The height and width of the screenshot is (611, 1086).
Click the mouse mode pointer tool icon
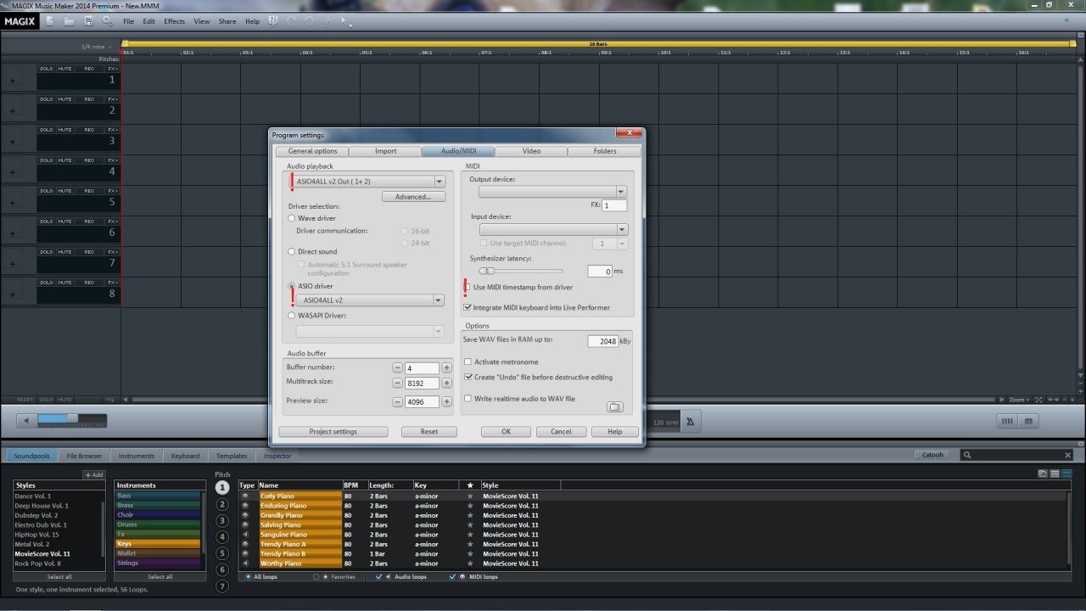click(x=346, y=20)
